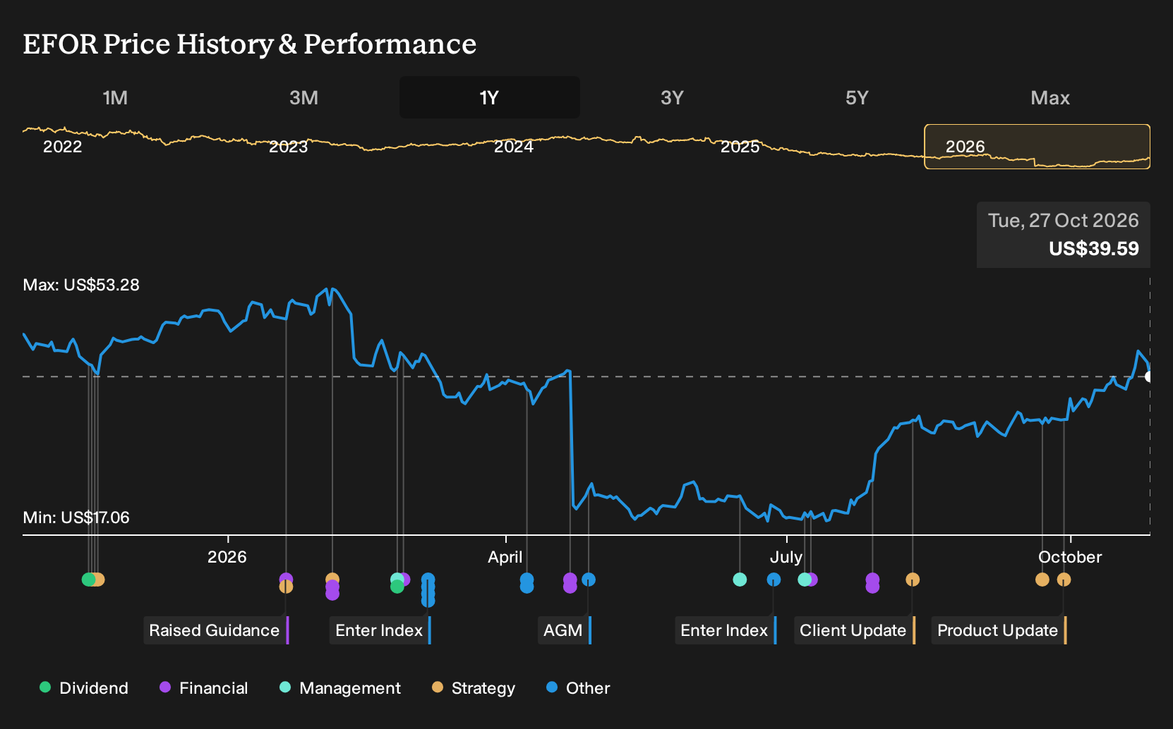Click the Enter Index label beside Raised Guidance

tap(380, 630)
